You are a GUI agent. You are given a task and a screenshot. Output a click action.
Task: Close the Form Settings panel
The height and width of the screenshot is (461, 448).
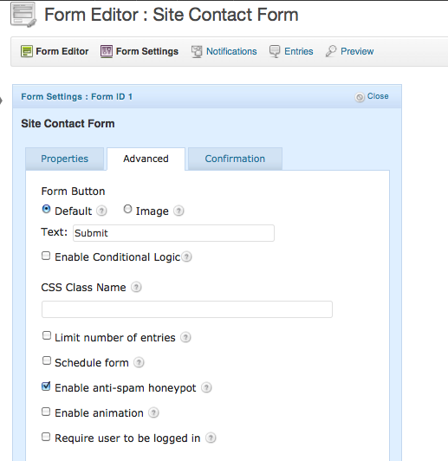(372, 96)
